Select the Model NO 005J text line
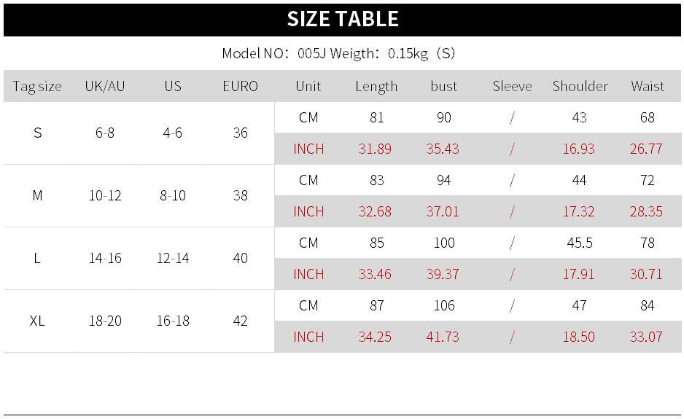Viewport: 684px width, 419px height. (338, 53)
